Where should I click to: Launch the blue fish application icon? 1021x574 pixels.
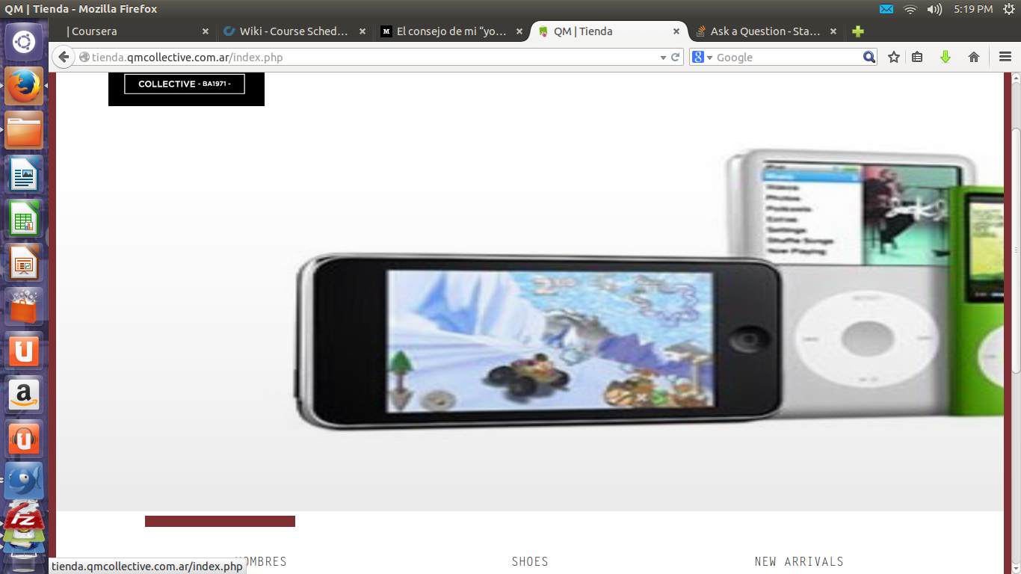[24, 481]
